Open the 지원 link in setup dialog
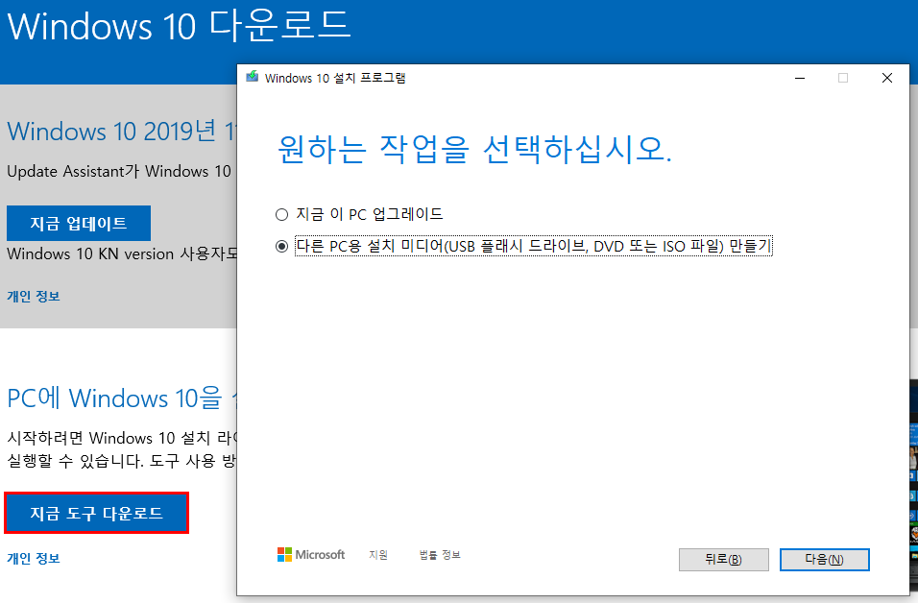 point(378,554)
